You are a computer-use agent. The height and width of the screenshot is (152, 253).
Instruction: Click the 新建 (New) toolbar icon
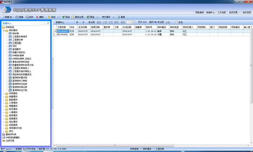click(3, 17)
